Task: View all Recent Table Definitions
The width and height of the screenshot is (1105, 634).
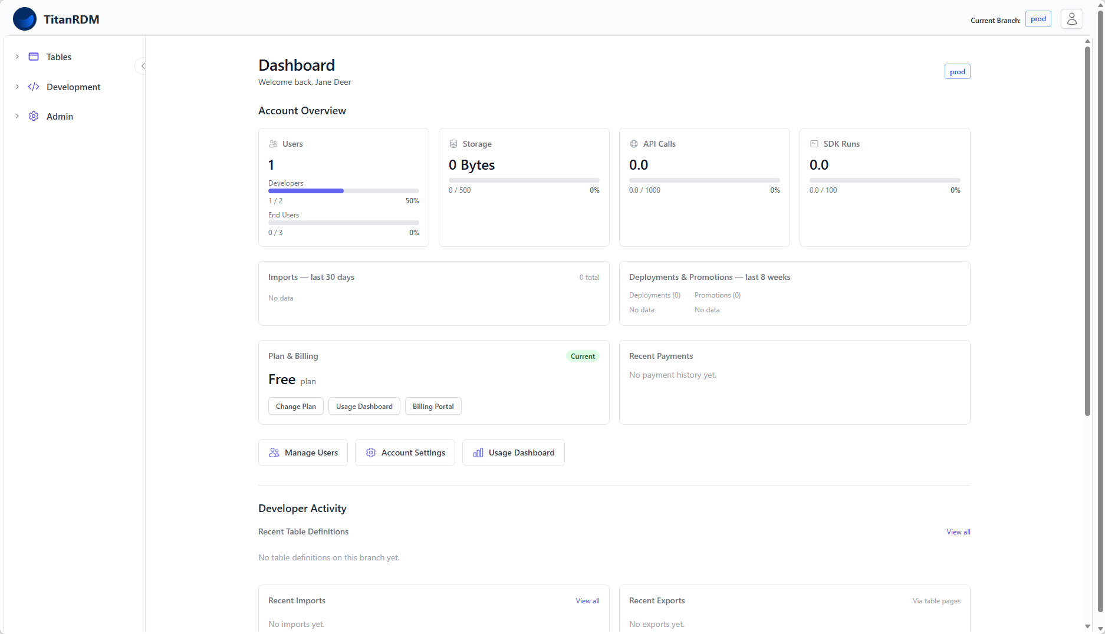Action: pyautogui.click(x=958, y=531)
